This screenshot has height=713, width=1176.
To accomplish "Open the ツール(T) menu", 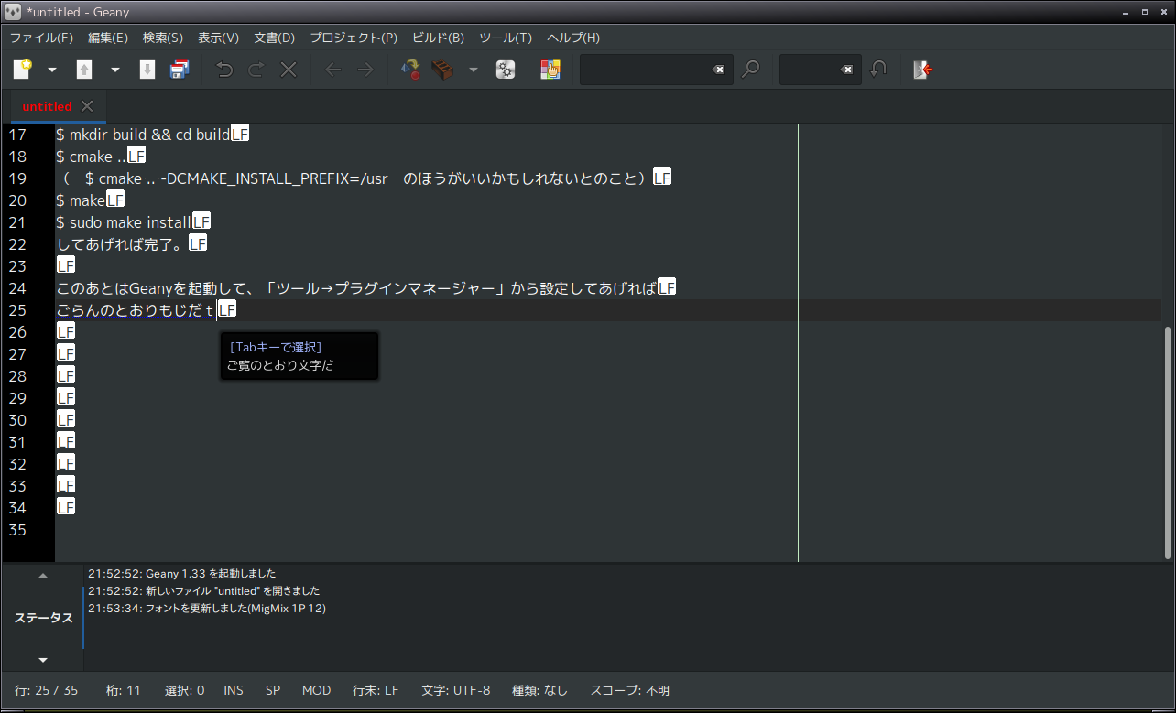I will point(506,38).
